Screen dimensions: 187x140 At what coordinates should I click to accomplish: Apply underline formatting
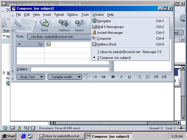(129, 77)
